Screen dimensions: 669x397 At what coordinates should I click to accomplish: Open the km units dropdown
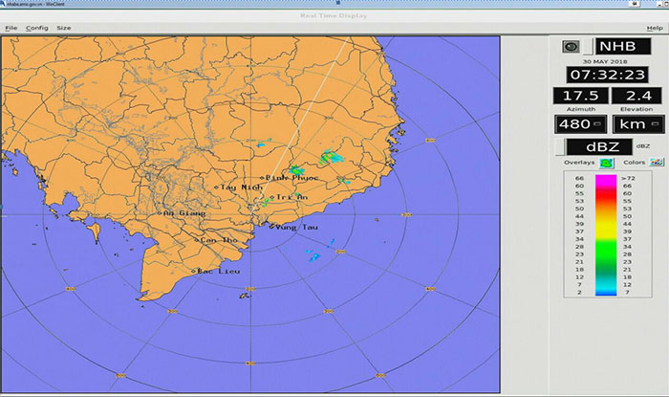coord(638,124)
